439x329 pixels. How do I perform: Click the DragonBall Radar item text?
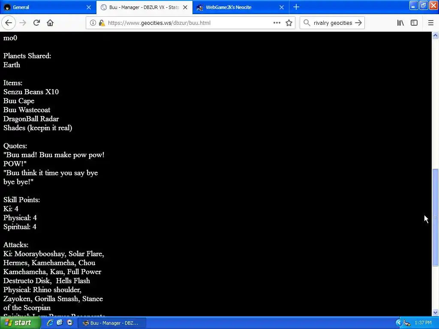click(31, 119)
